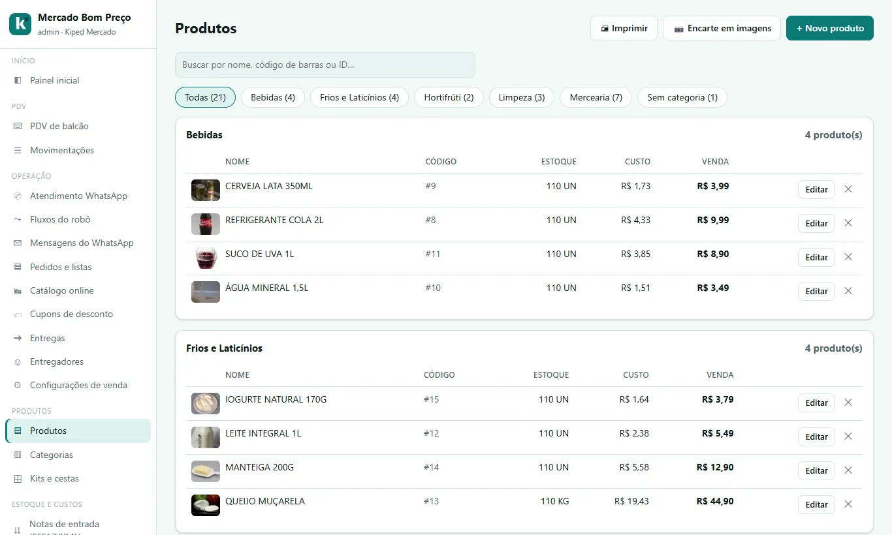Viewport: 892px width, 535px height.
Task: Open Encarte em imagens
Action: point(722,28)
